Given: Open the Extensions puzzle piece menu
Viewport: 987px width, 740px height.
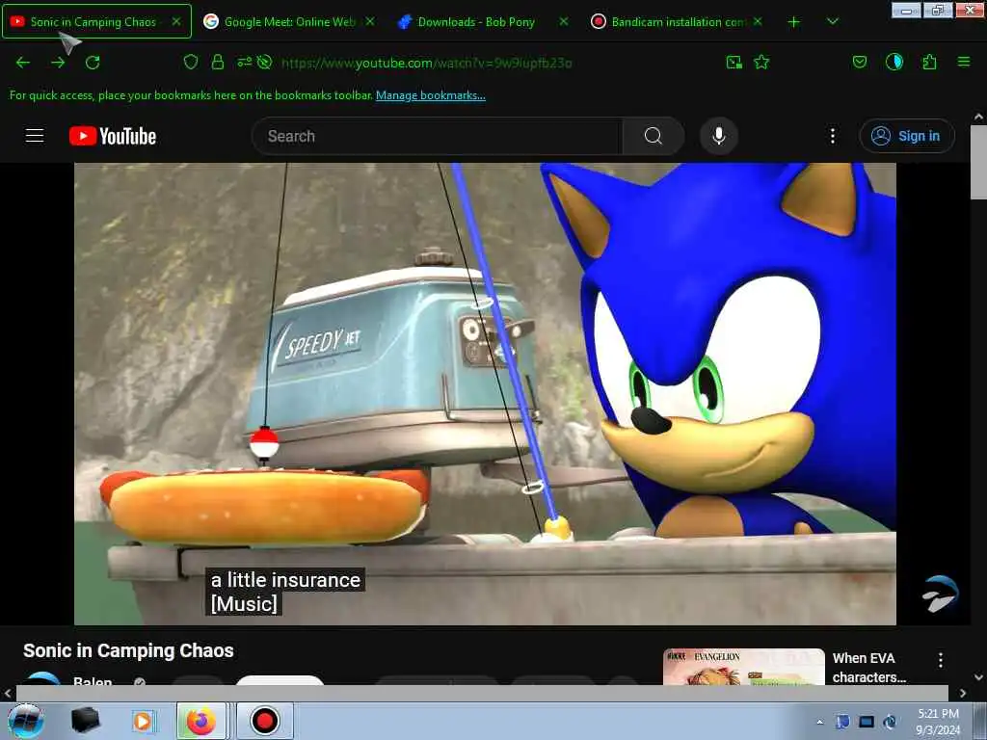Looking at the screenshot, I should point(929,62).
